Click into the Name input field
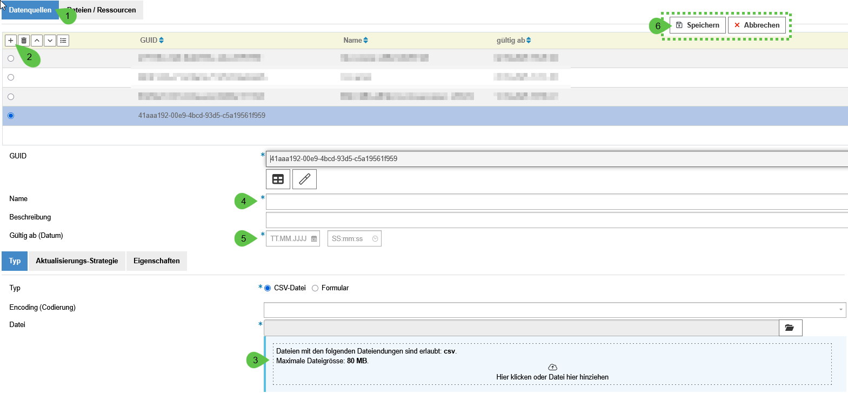Viewport: 848px width, 393px height. tap(556, 202)
